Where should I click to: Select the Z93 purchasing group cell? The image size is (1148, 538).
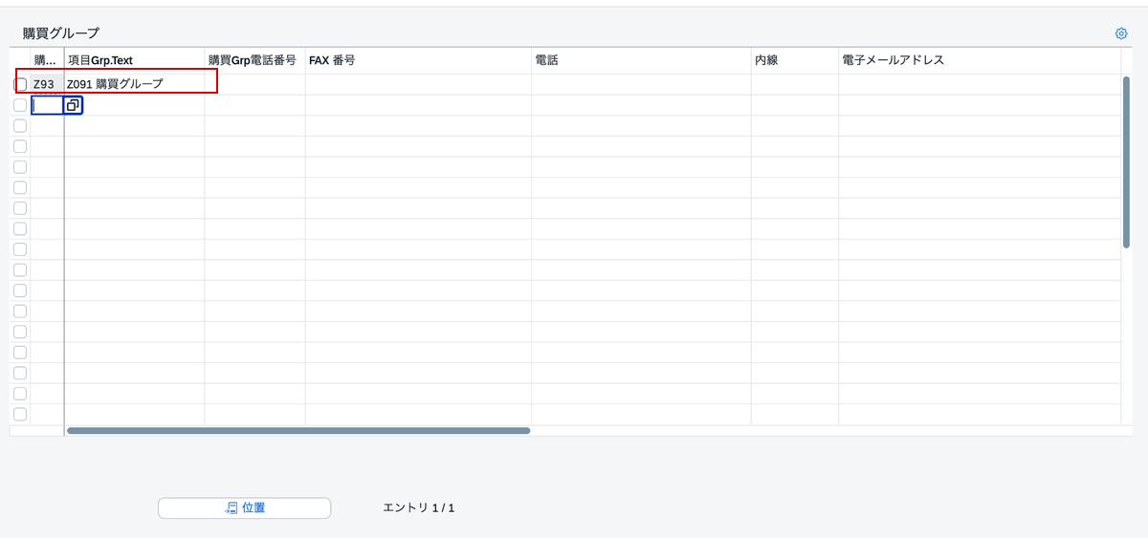(46, 84)
